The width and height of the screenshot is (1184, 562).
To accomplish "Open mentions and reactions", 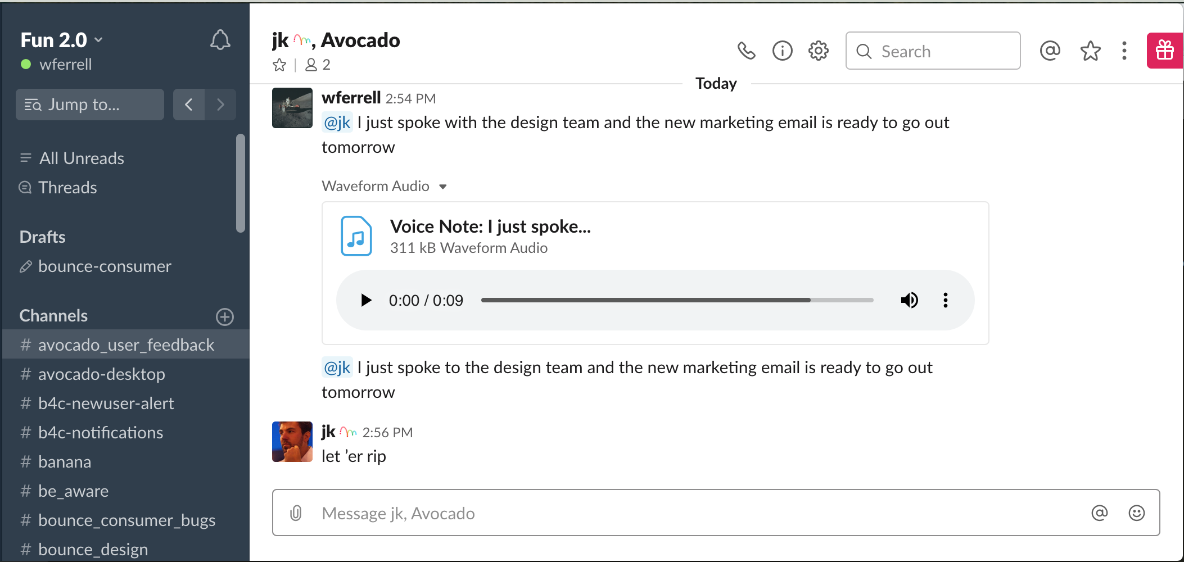I will (x=1050, y=51).
